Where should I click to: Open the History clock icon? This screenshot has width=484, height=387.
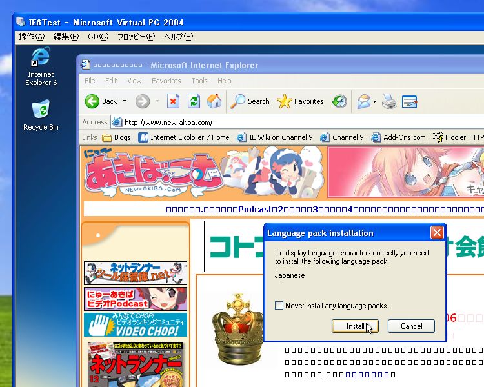pyautogui.click(x=339, y=101)
